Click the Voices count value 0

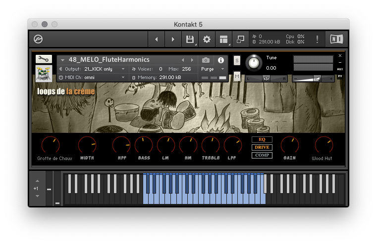(161, 69)
